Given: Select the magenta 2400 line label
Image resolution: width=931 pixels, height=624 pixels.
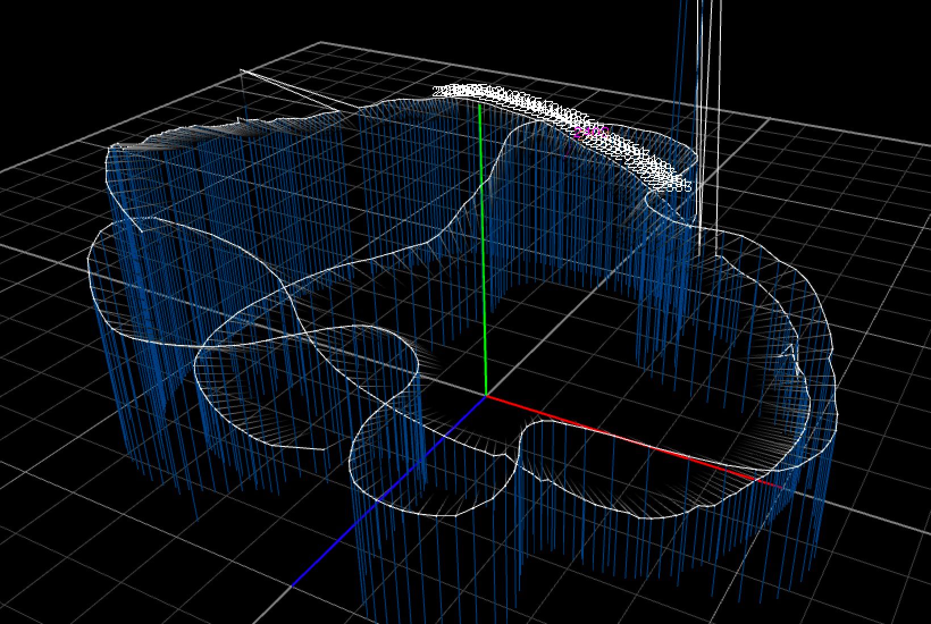Looking at the screenshot, I should point(591,133).
